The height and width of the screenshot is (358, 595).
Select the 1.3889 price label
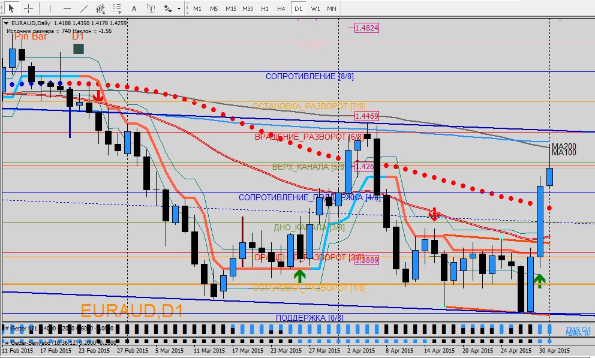(366, 260)
